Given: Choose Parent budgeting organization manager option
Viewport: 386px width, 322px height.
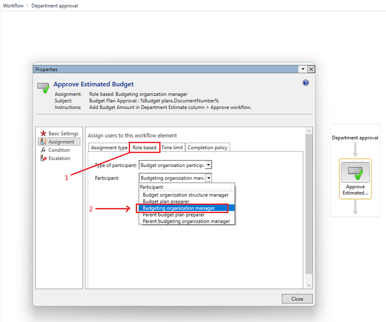Looking at the screenshot, I should tap(187, 221).
